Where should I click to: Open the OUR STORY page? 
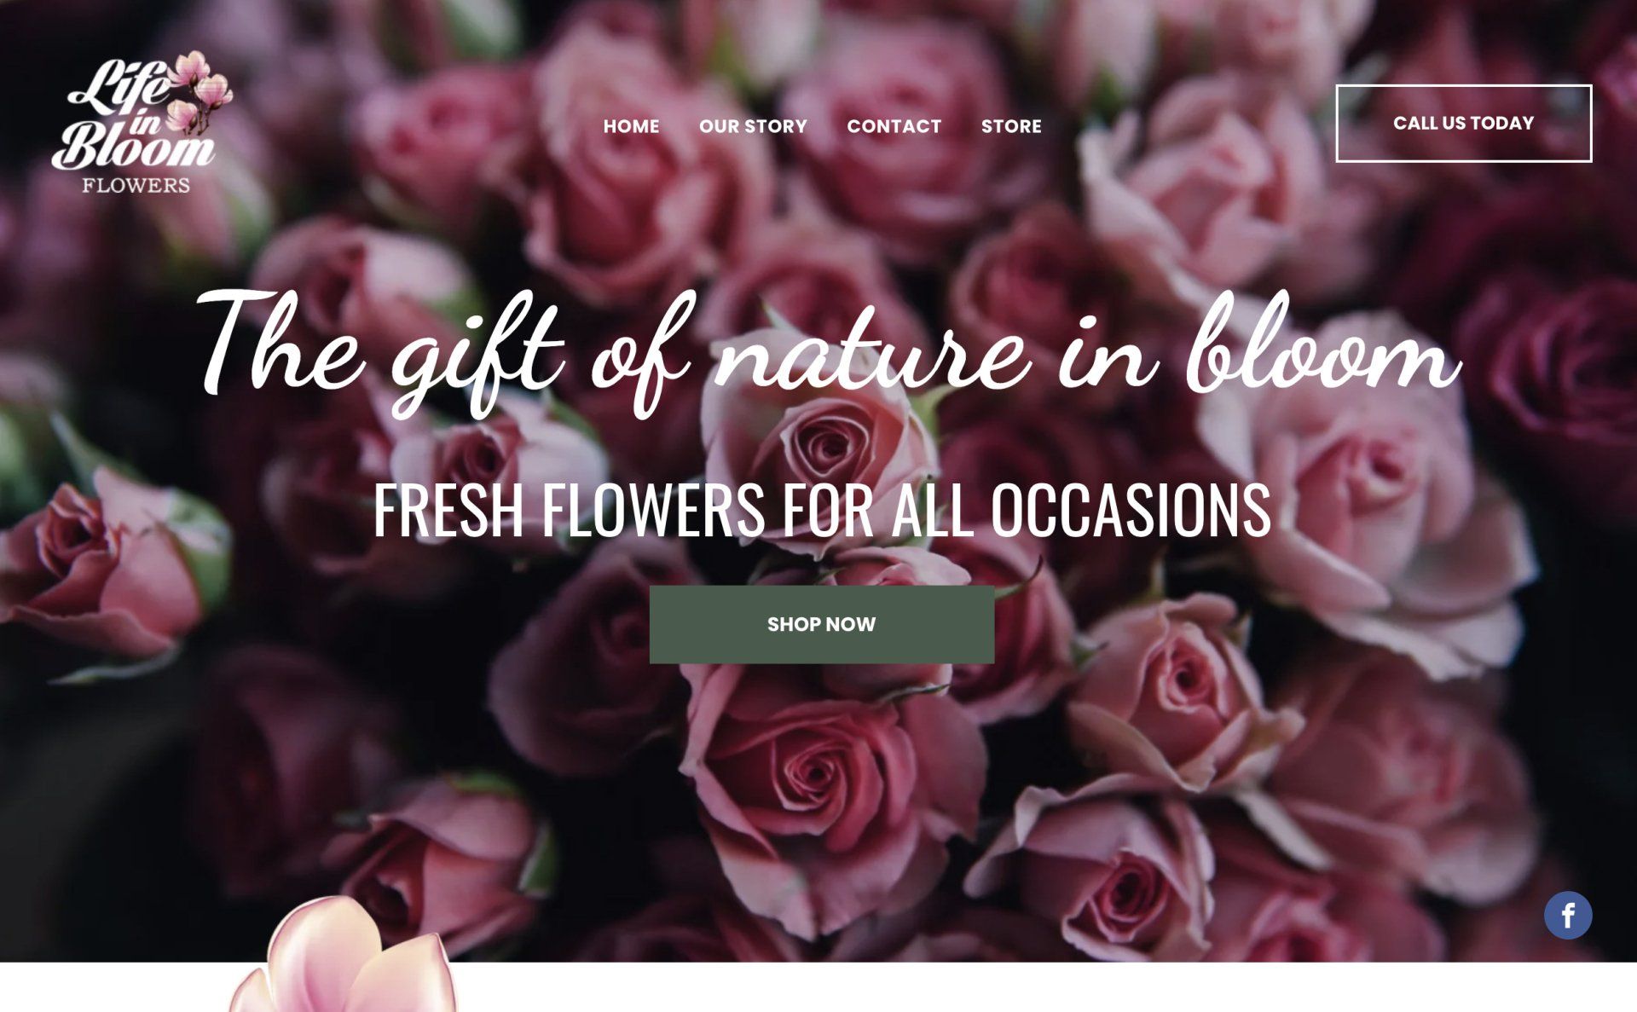click(x=753, y=126)
